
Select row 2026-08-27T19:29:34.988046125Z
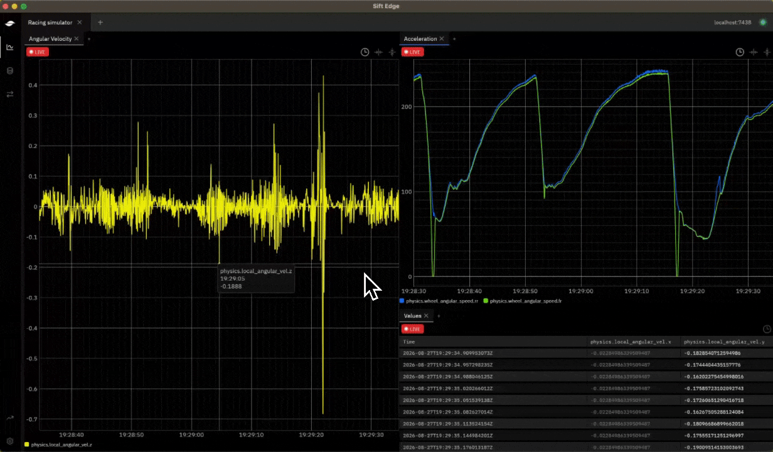pos(586,377)
